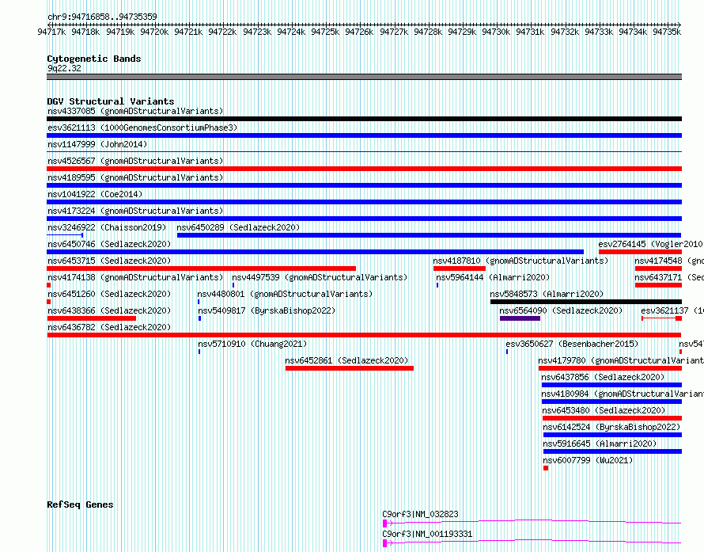The width and height of the screenshot is (704, 552).
Task: Click esv3650627 Besenbacher2015 label
Action: [x=572, y=344]
